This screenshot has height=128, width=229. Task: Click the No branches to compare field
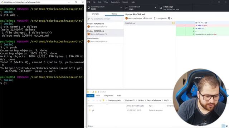[x=105, y=19]
